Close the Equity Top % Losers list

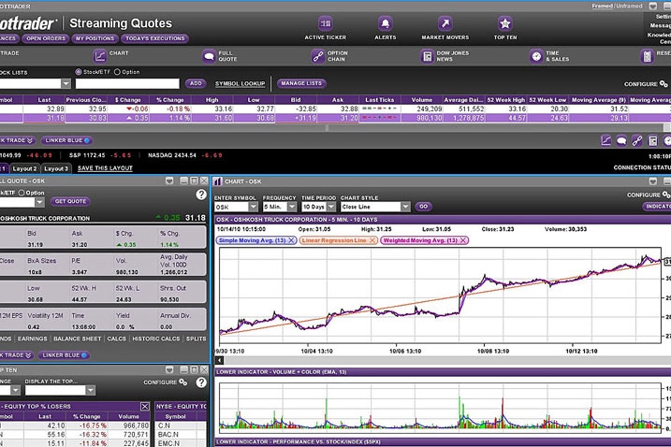click(x=145, y=406)
